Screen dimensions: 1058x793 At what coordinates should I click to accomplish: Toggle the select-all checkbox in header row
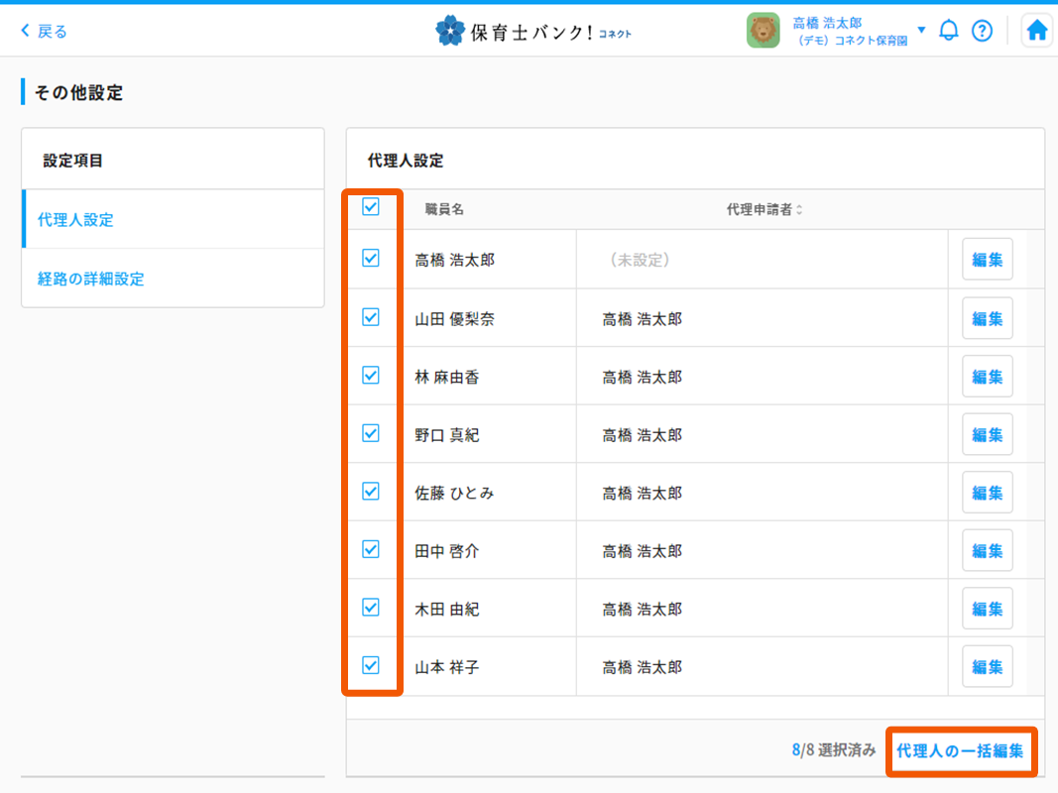[371, 207]
